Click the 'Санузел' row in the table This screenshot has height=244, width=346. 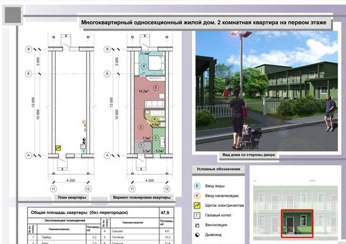pyautogui.click(x=137, y=231)
